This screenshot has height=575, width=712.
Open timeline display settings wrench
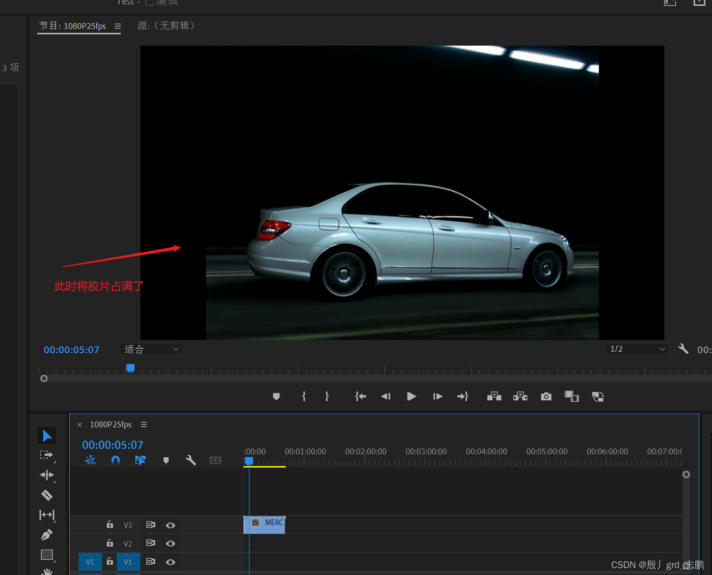[191, 460]
